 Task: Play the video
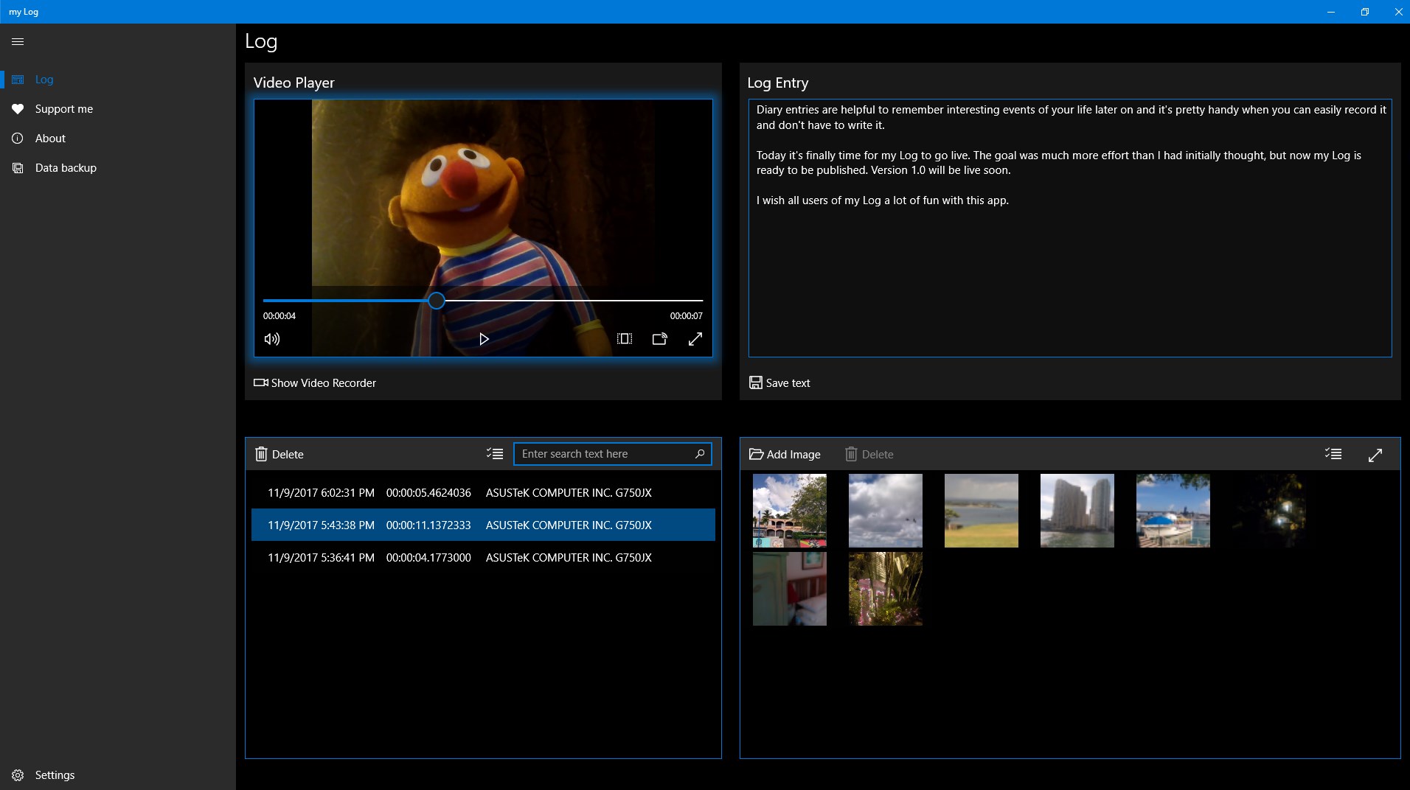pos(484,339)
